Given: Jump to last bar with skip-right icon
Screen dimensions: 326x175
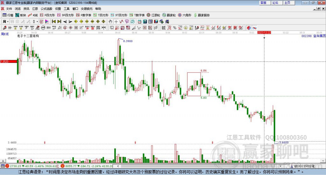Looking at the screenshot, I should pyautogui.click(x=59, y=21).
